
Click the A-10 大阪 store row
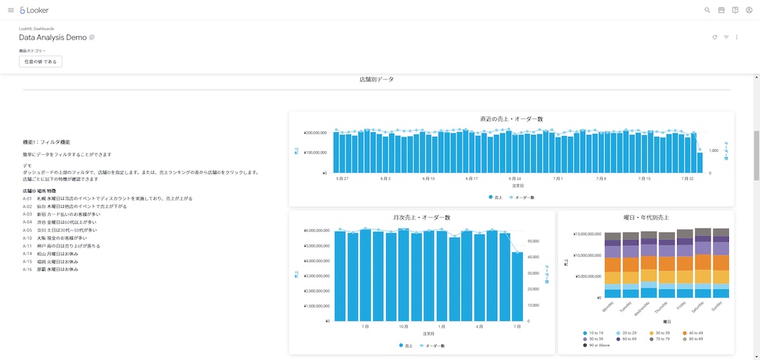55,238
